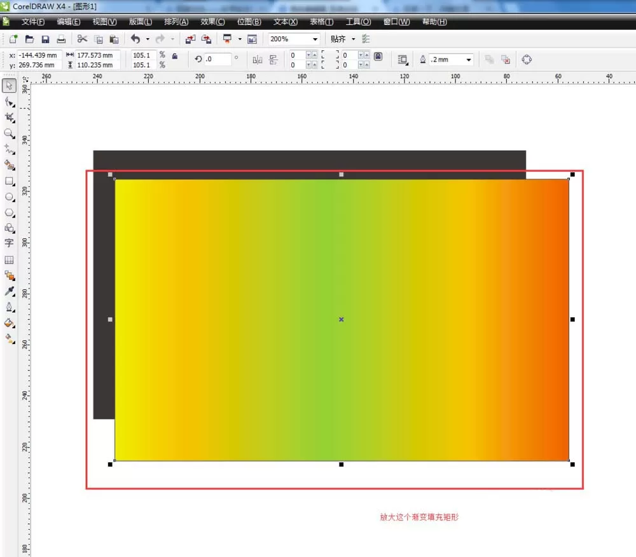Select the Eyedropper tool
The width and height of the screenshot is (636, 557).
coord(10,291)
